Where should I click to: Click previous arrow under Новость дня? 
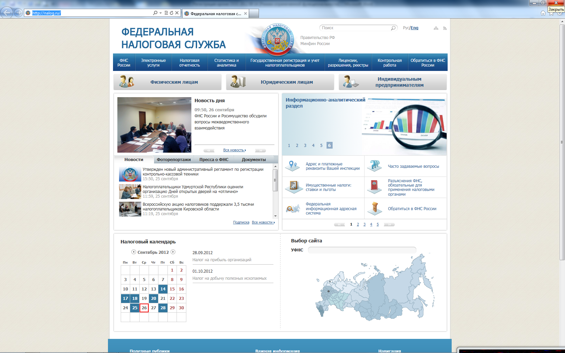[209, 150]
